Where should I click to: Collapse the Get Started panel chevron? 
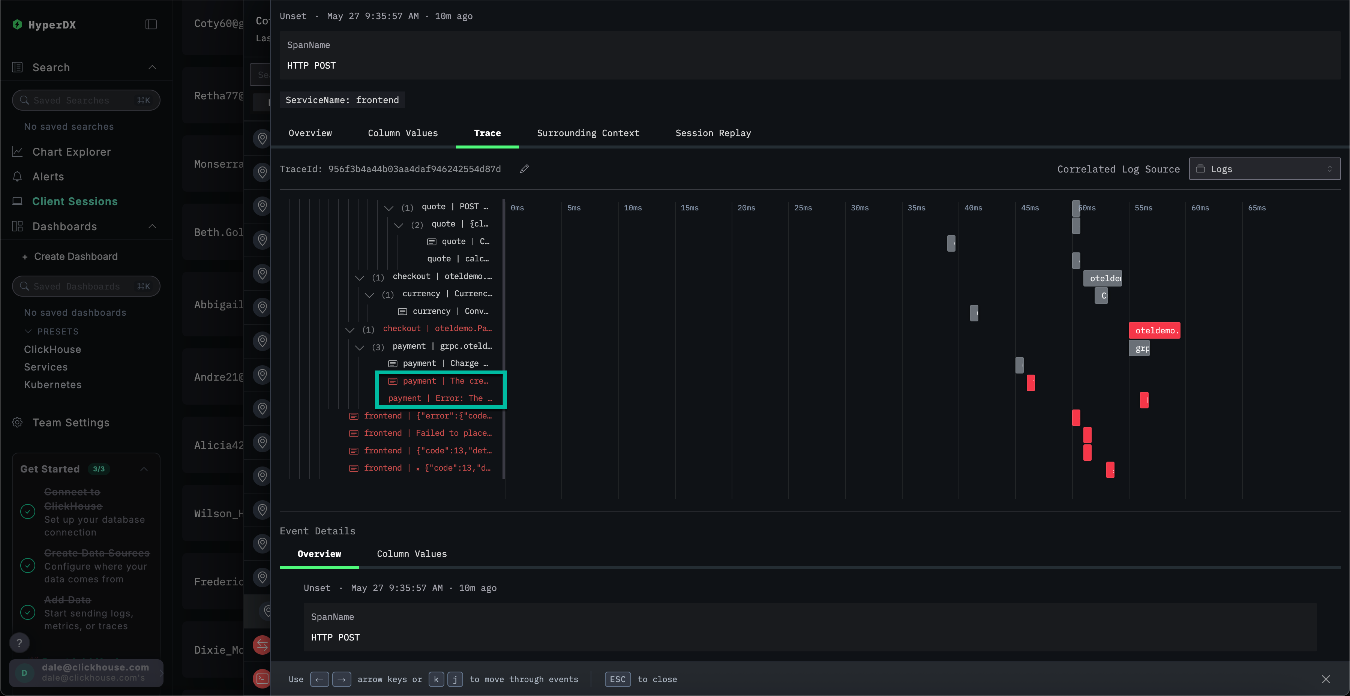point(144,469)
